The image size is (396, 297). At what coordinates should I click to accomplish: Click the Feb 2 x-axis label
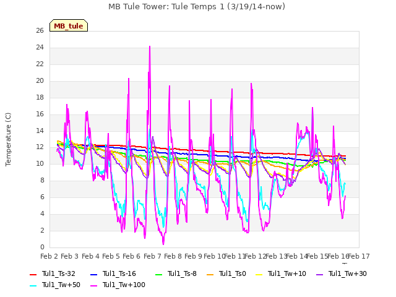tap(49, 256)
